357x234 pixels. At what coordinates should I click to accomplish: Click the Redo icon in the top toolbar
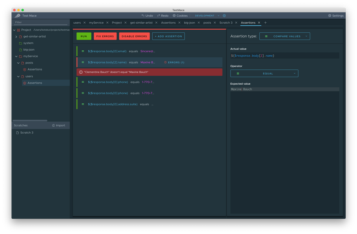159,16
